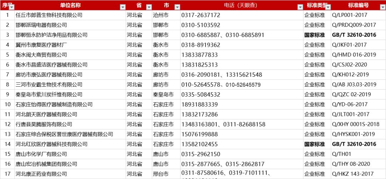Select cell 邯郸恒永防护洁净用品有限公司

tap(70, 35)
